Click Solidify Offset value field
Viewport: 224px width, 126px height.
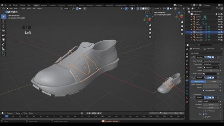(x=211, y=108)
